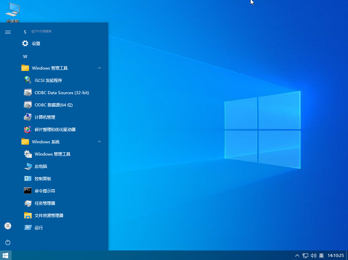Click the power button in start menu
This screenshot has width=348, height=260.
click(x=8, y=242)
